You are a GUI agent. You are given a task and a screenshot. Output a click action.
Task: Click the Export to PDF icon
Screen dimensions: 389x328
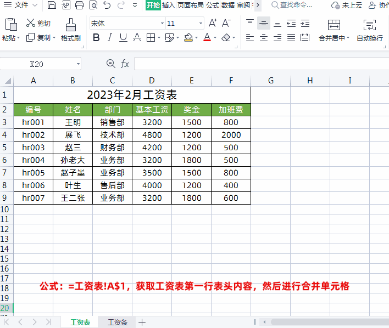[x=66, y=5]
